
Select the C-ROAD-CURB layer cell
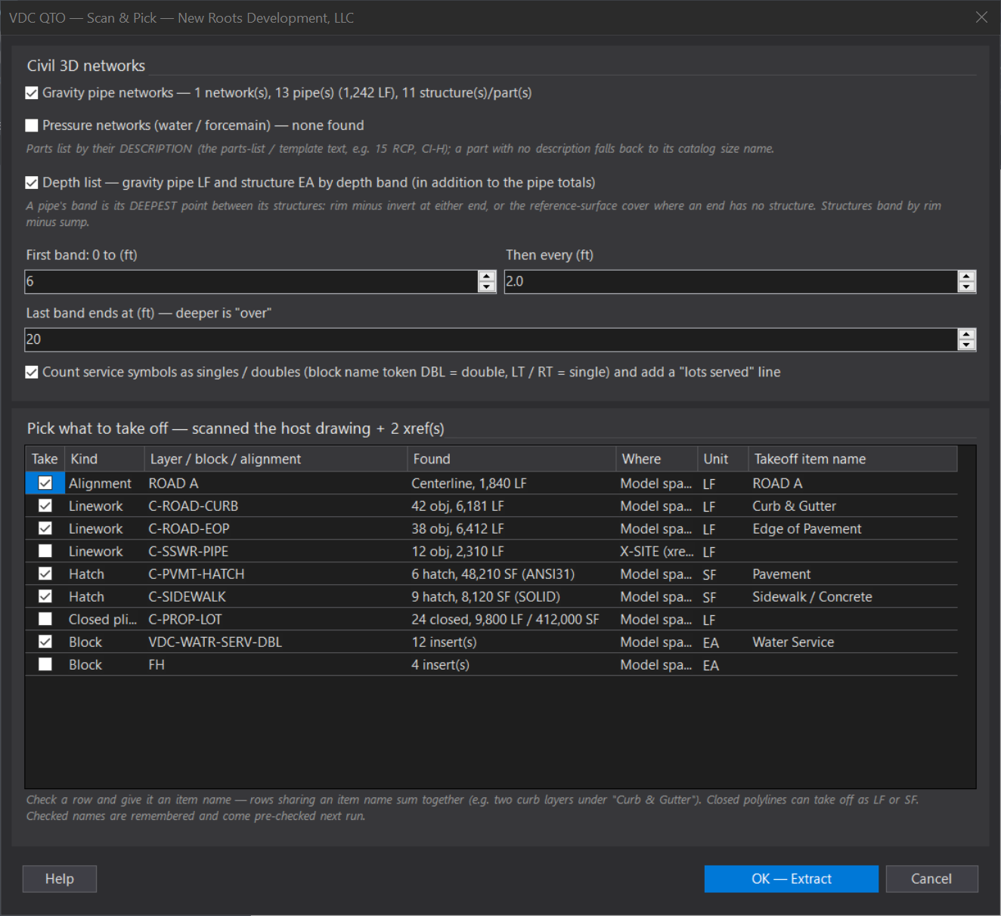(x=276, y=506)
